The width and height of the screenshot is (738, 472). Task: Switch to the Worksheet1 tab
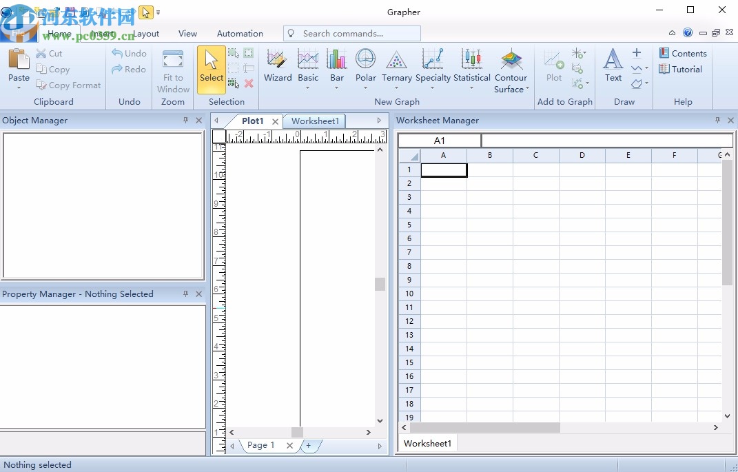coord(314,121)
